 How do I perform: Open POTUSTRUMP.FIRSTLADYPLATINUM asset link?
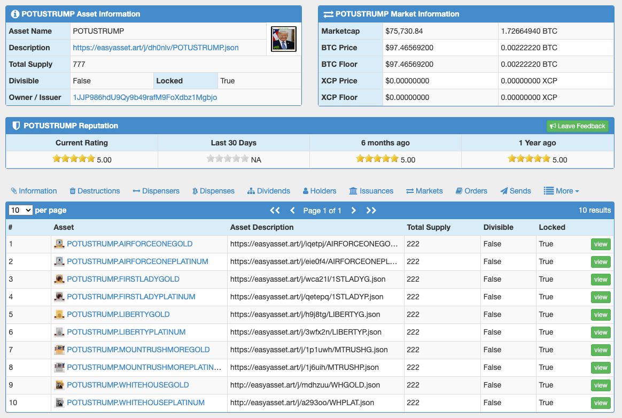point(131,297)
